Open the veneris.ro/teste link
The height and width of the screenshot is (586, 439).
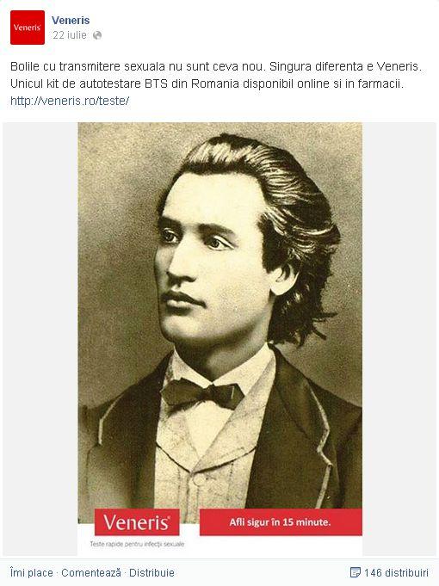(70, 101)
